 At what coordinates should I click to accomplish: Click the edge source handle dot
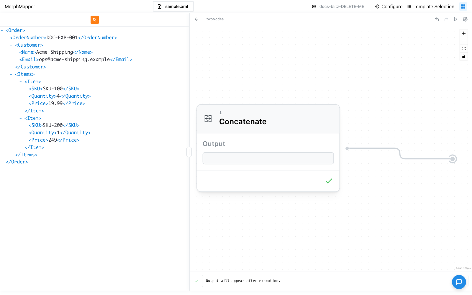pyautogui.click(x=347, y=148)
